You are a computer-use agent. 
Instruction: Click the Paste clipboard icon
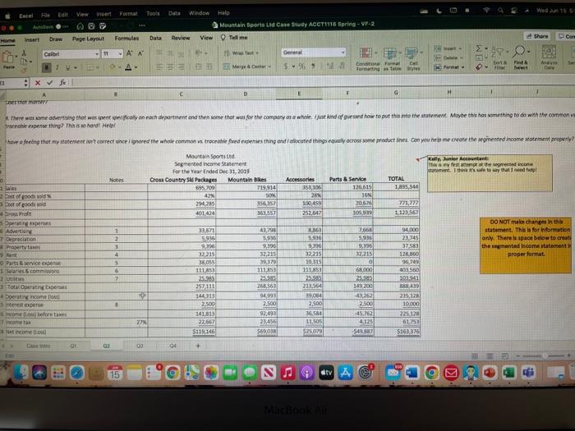pos(8,57)
